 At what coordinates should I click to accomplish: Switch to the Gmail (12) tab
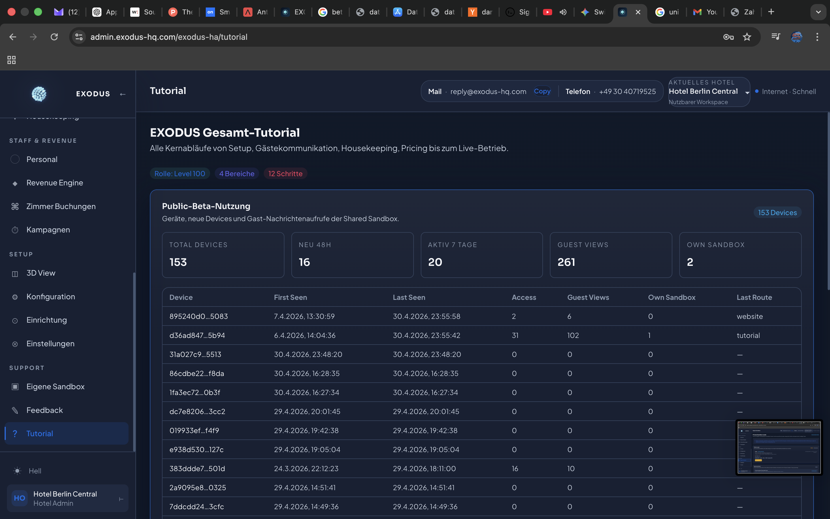pyautogui.click(x=67, y=12)
